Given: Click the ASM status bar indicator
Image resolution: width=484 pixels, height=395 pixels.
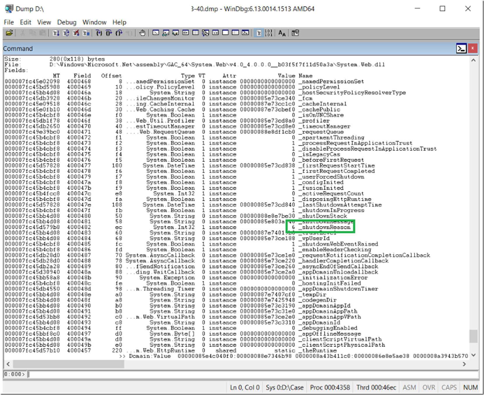Looking at the screenshot, I should click(x=409, y=387).
